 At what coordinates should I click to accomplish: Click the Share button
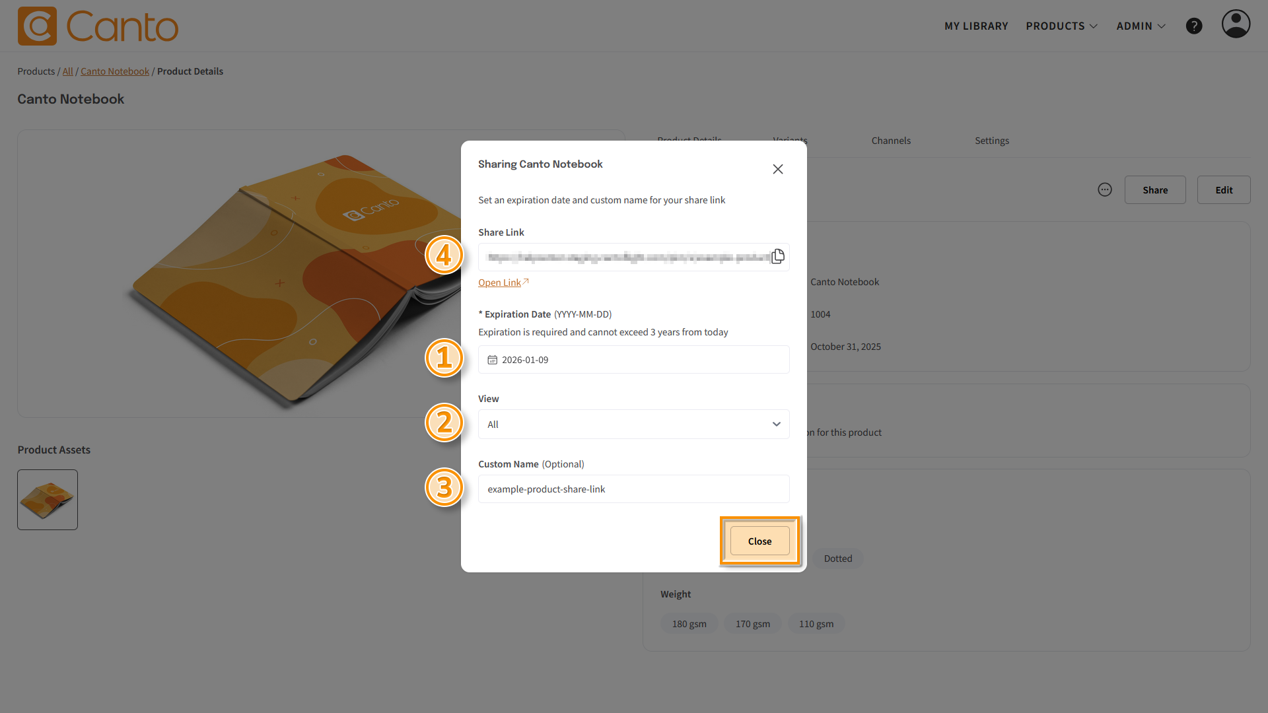1155,189
